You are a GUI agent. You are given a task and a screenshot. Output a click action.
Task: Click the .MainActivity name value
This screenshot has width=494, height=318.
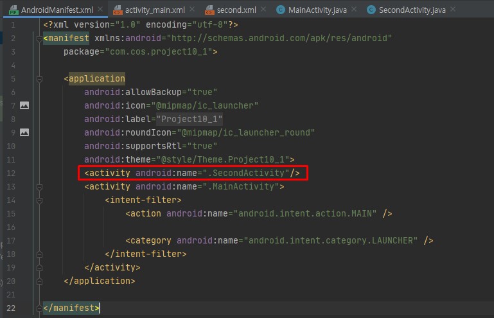pos(241,186)
